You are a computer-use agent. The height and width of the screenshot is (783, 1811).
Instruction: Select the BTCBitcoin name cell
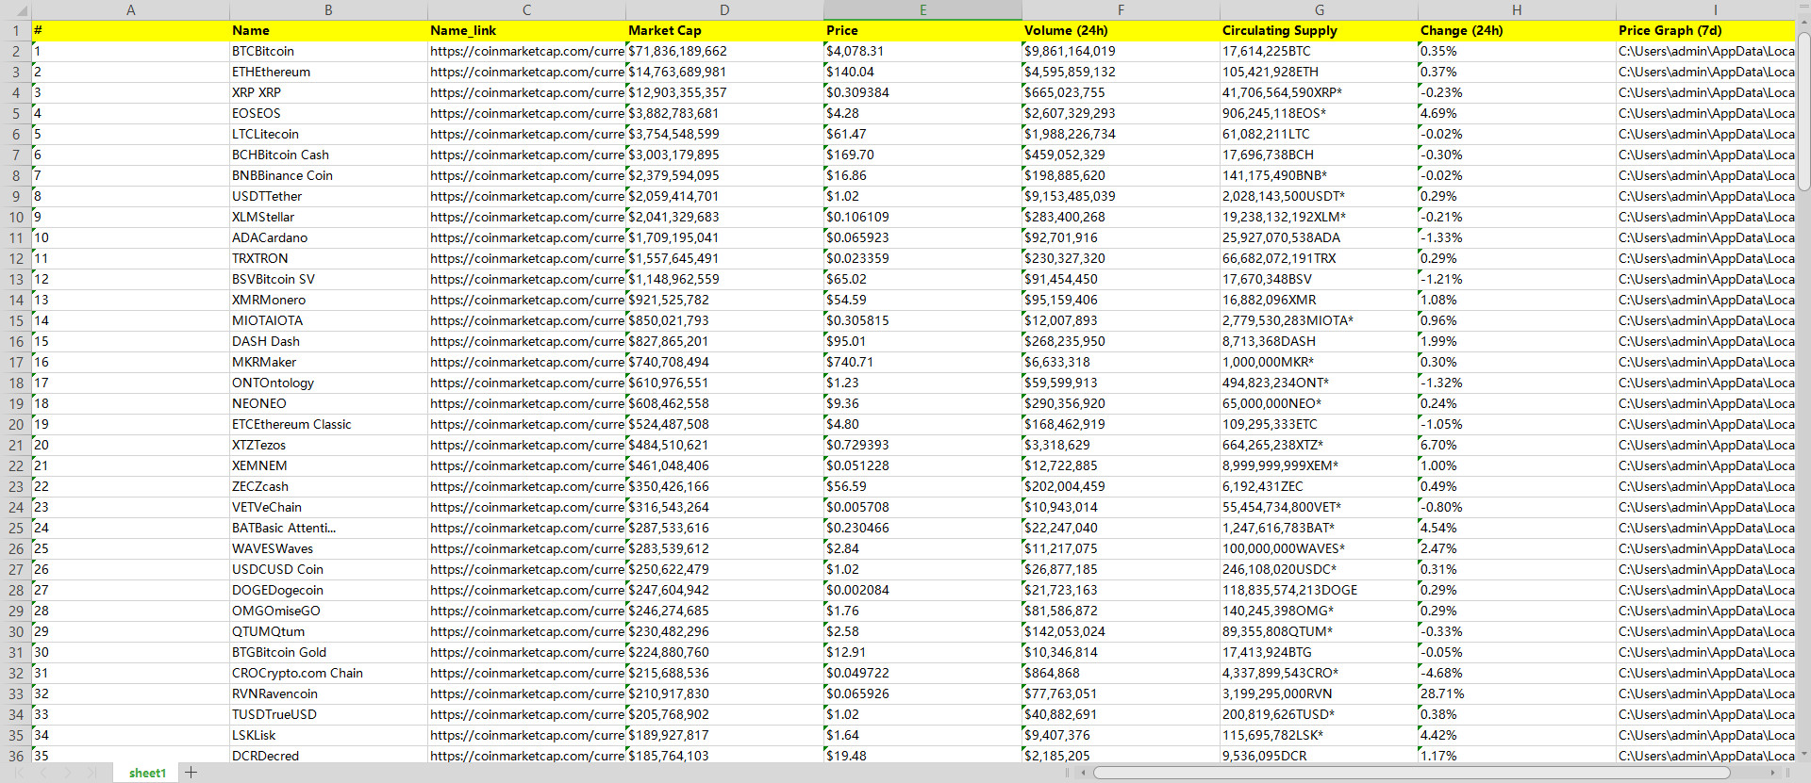(x=328, y=51)
